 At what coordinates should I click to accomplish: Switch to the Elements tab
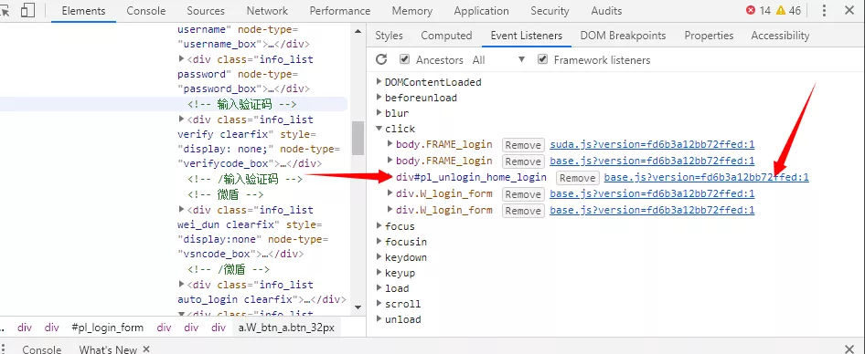[x=83, y=10]
